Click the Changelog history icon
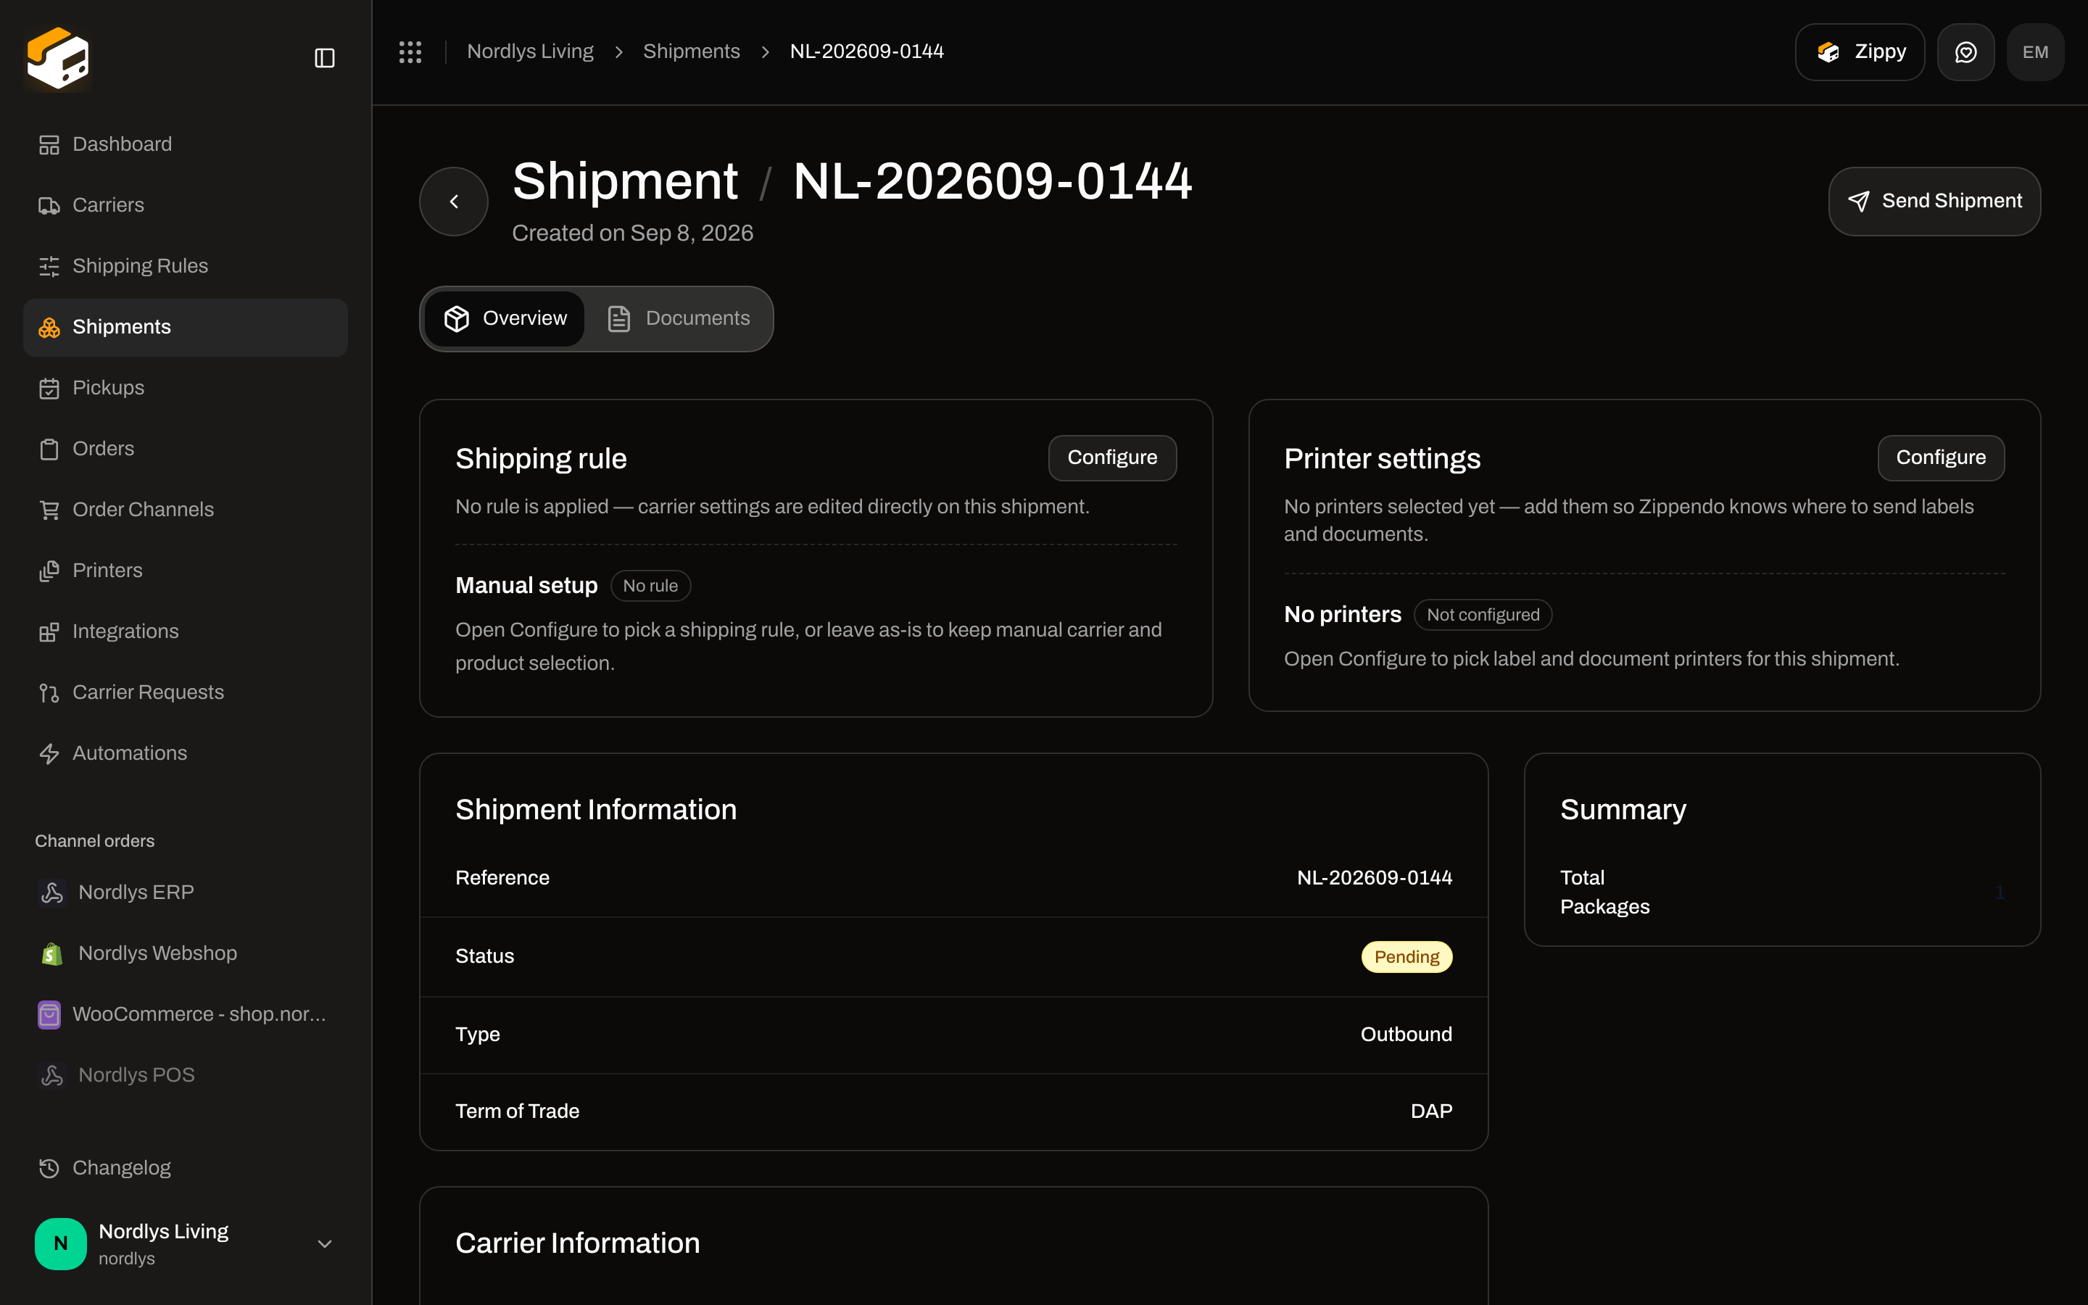The image size is (2088, 1305). tap(49, 1169)
